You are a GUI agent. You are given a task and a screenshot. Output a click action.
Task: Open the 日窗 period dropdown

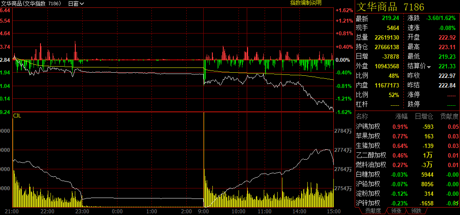(x=76, y=3)
